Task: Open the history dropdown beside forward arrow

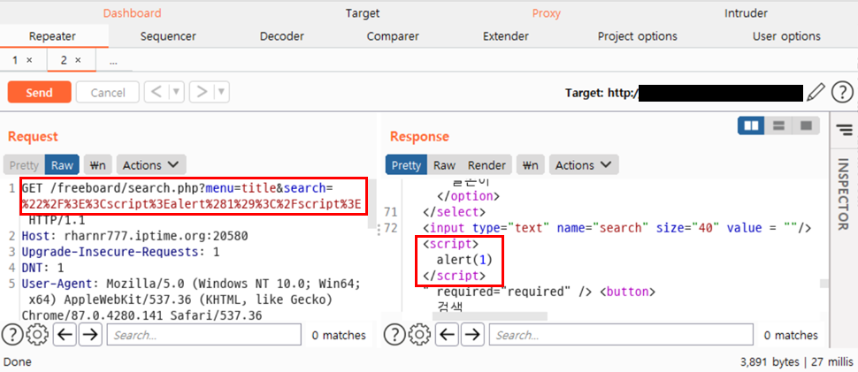Action: 222,92
